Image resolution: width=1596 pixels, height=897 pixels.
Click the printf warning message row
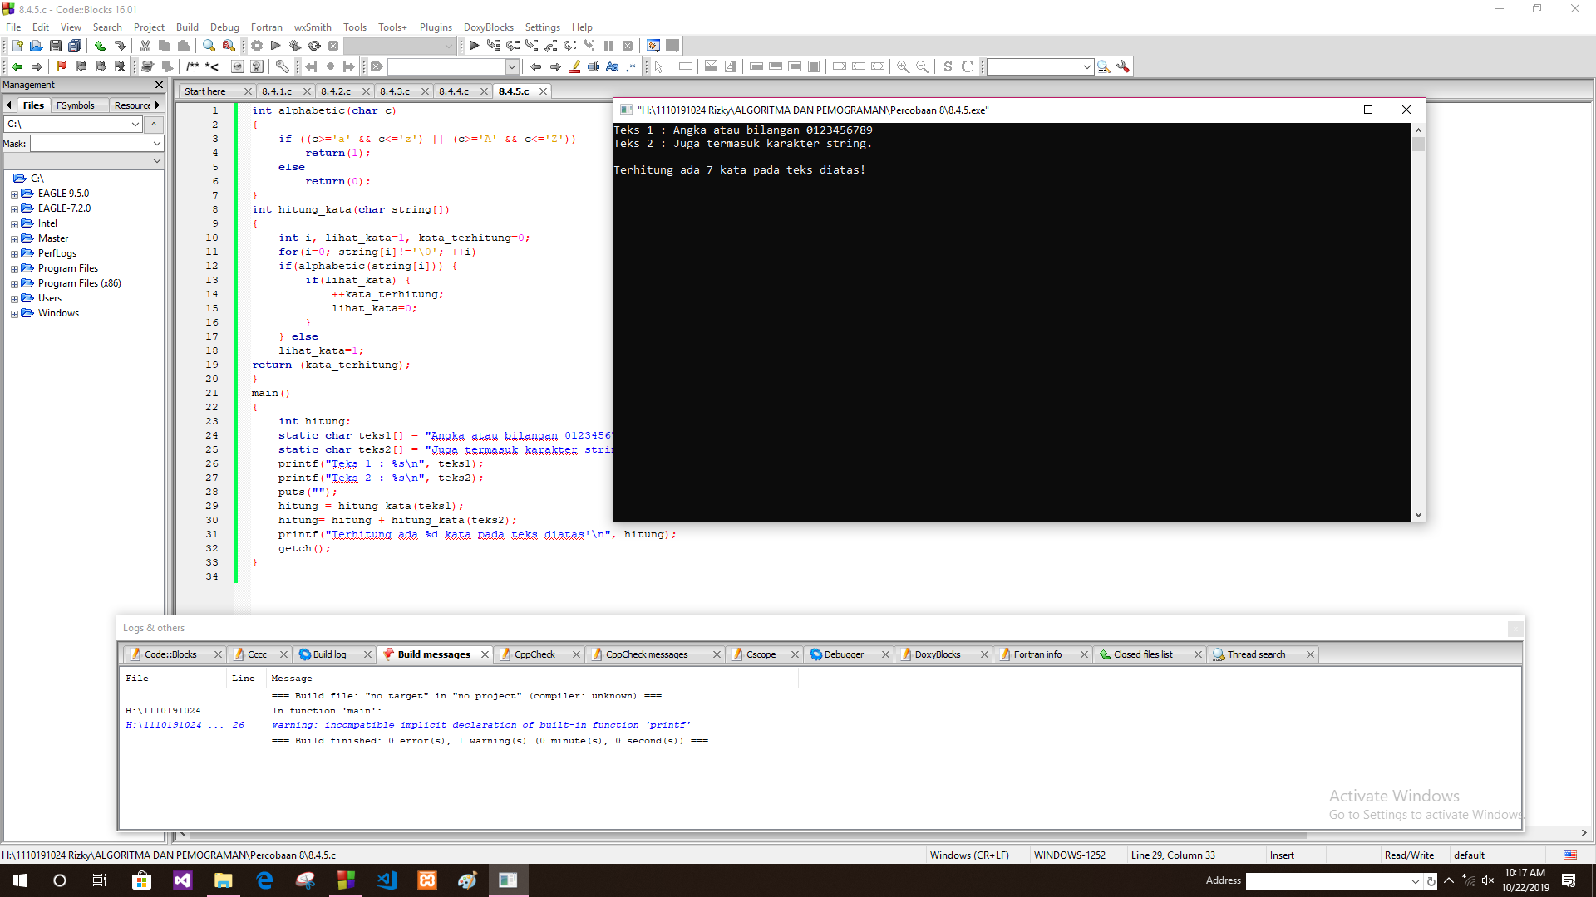(x=480, y=725)
